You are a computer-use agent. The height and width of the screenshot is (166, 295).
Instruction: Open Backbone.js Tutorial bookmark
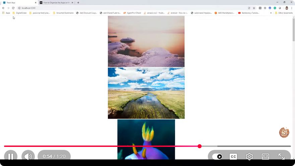248,13
